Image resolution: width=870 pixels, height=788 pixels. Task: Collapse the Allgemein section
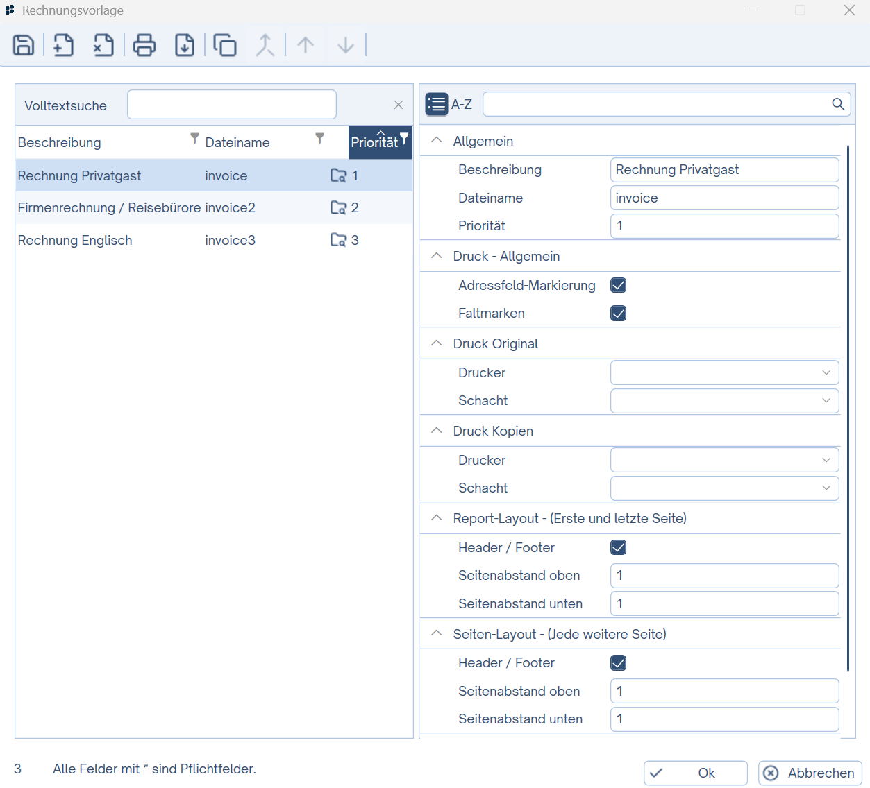(x=437, y=141)
